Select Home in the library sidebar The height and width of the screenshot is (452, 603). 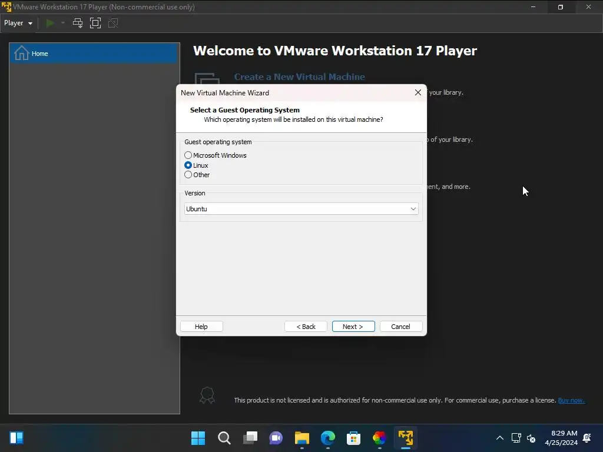click(x=94, y=53)
